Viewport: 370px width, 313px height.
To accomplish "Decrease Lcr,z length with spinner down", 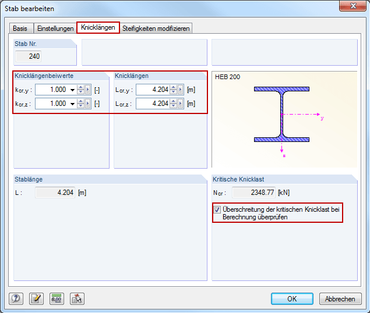I will pos(174,106).
